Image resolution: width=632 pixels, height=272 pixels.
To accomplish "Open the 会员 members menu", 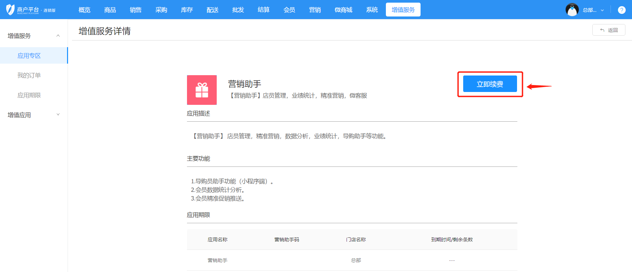I will coord(289,10).
